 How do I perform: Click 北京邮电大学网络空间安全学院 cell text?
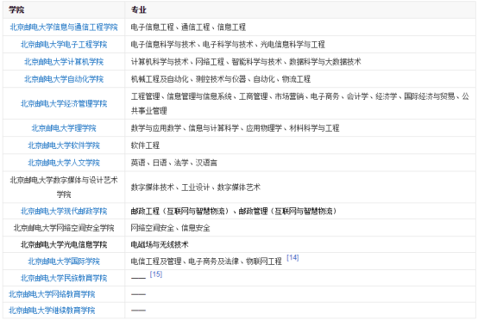pyautogui.click(x=64, y=228)
